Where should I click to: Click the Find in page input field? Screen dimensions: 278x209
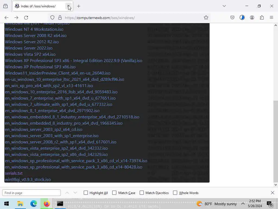tap(31, 193)
